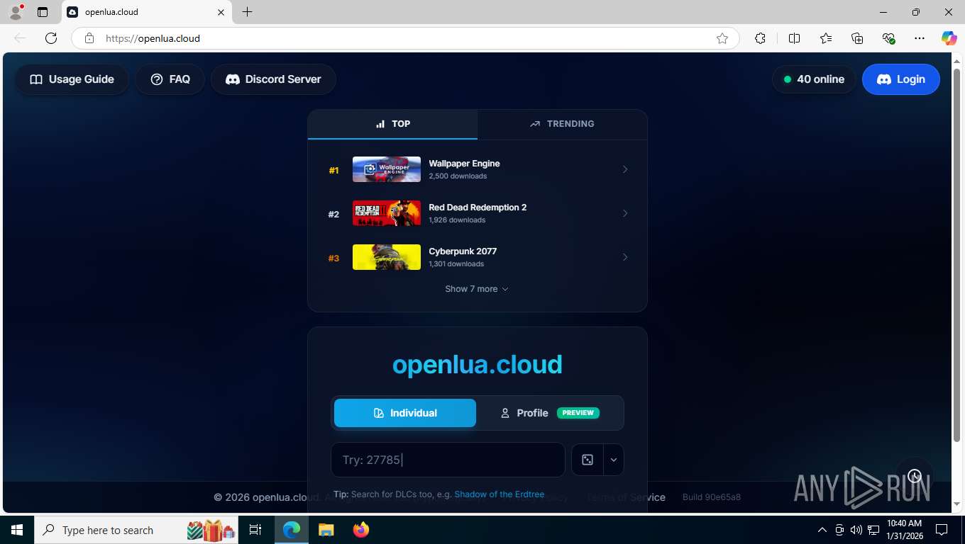This screenshot has width=965, height=544.
Task: Show hidden system tray icons
Action: (822, 530)
